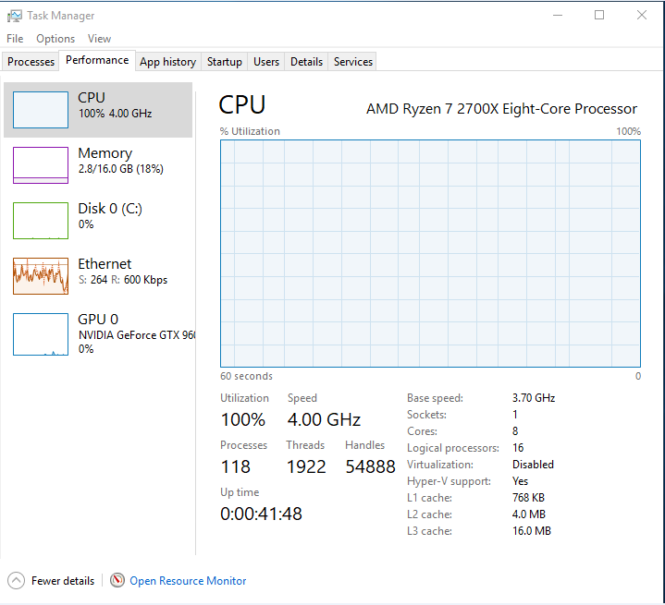Click the Resource Monitor gauge icon
Screen dimensions: 665x605
pos(117,581)
